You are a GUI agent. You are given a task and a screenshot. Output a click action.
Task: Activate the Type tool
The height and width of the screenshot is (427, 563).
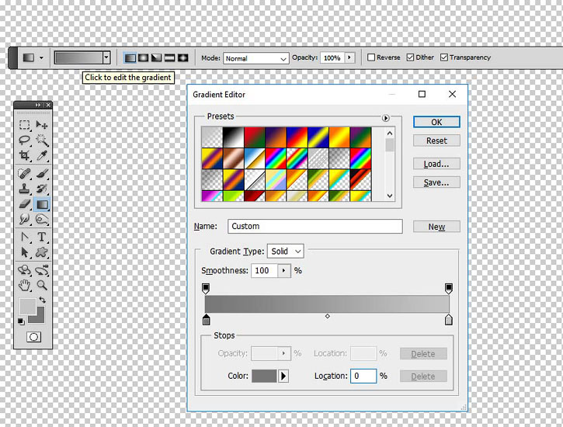[x=42, y=237]
